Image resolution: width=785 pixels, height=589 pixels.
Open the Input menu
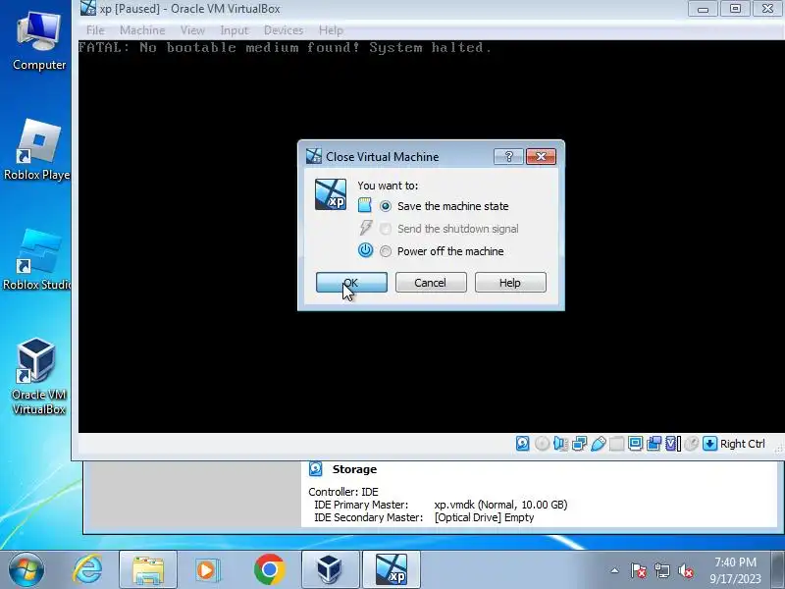[234, 30]
